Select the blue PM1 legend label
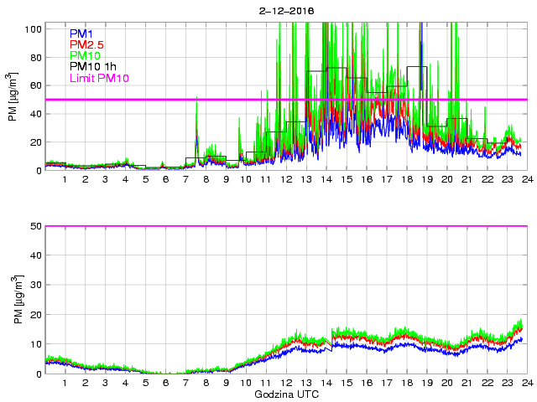This screenshot has height=402, width=537. click(x=82, y=33)
